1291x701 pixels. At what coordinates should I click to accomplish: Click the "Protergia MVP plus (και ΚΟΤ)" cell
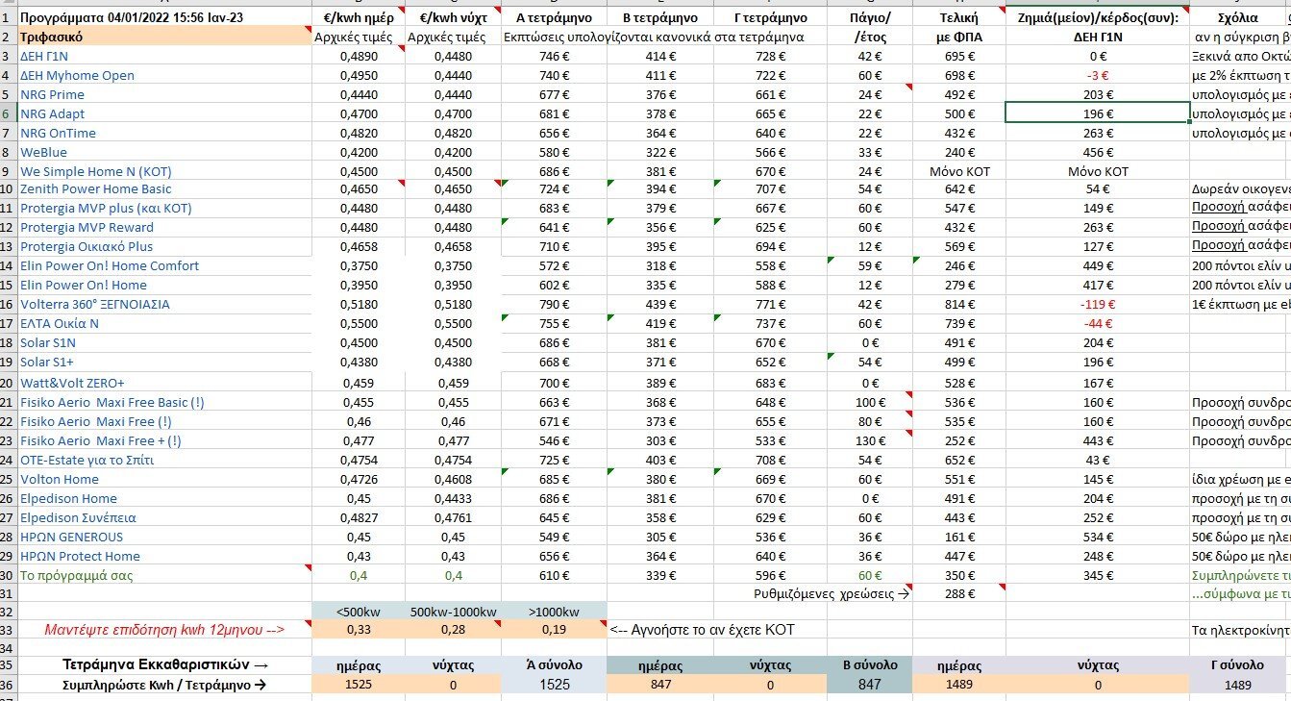[163, 208]
